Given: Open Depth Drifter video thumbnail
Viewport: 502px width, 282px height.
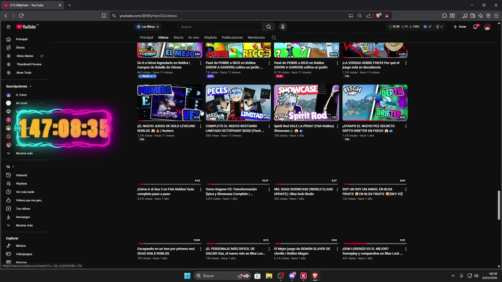Looking at the screenshot, I should pyautogui.click(x=375, y=103).
